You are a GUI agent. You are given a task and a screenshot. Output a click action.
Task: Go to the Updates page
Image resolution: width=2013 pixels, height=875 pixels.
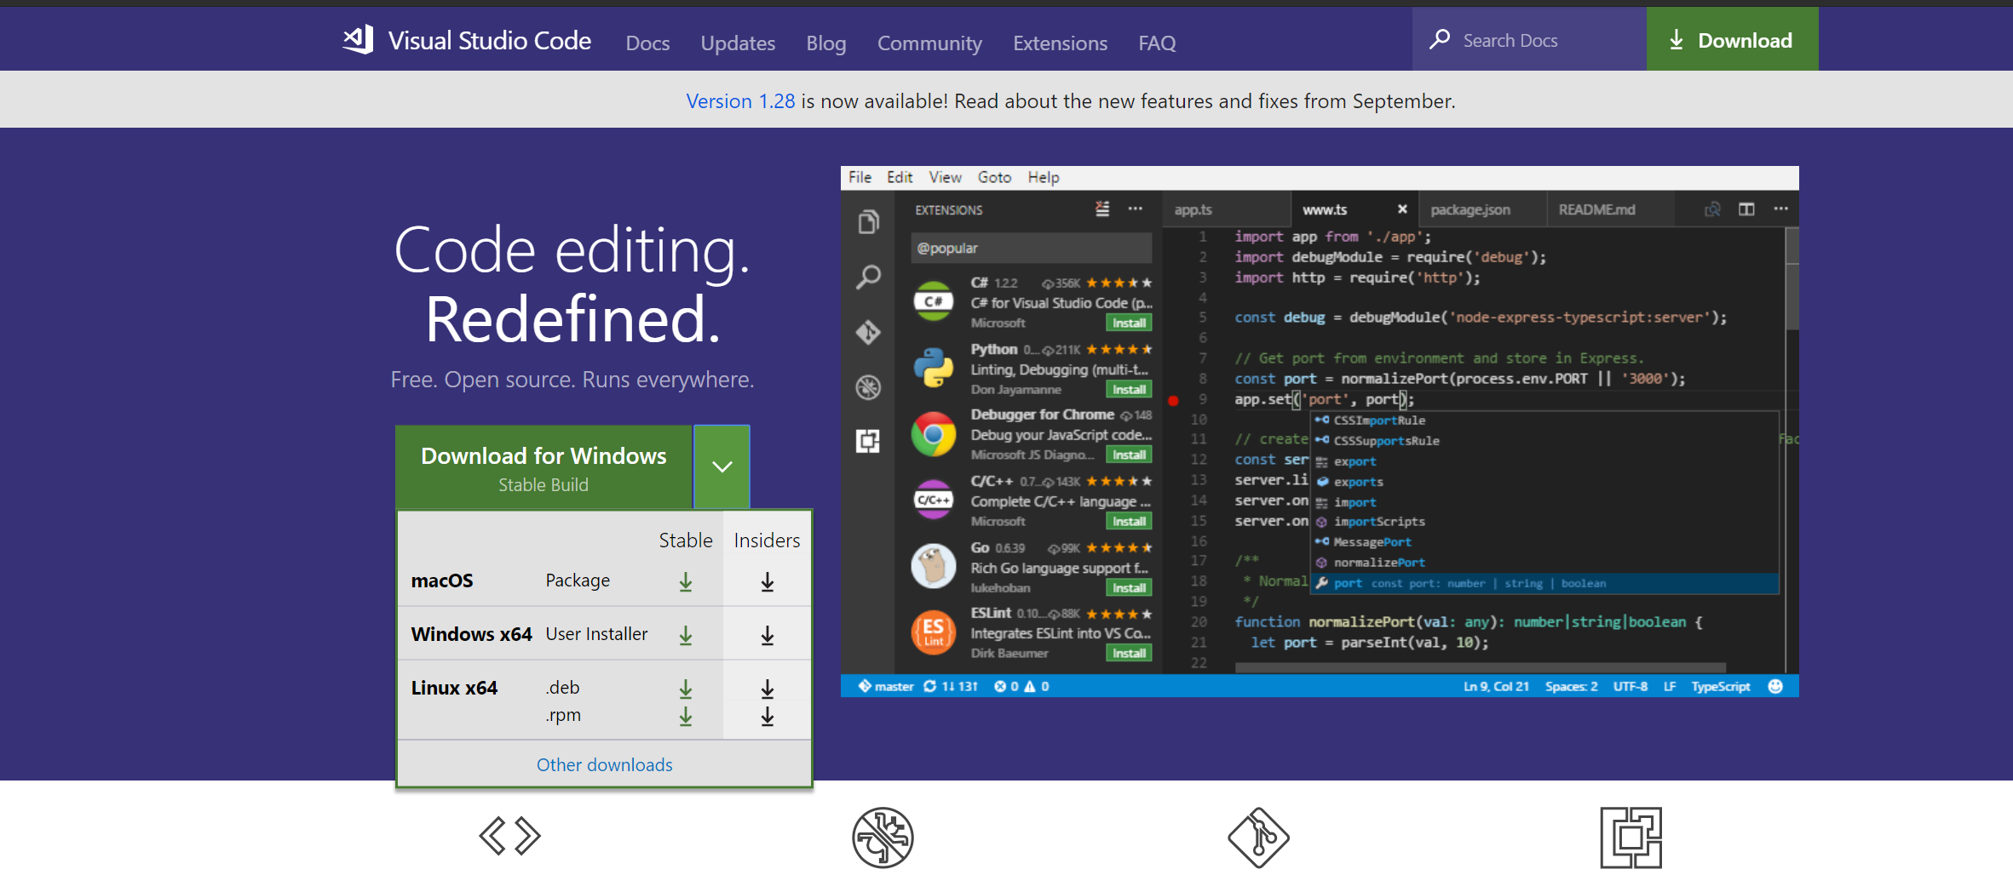738,43
